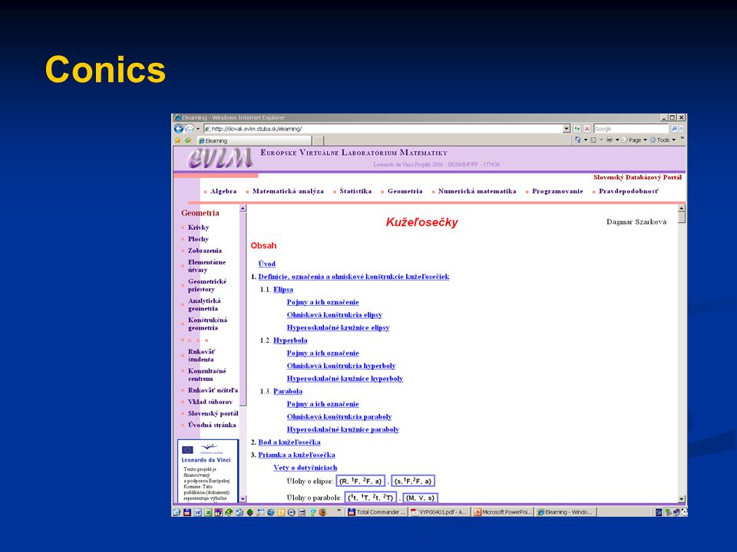This screenshot has height=552, width=737.
Task: Click the {M, V, s} parabola task box
Action: tap(420, 498)
